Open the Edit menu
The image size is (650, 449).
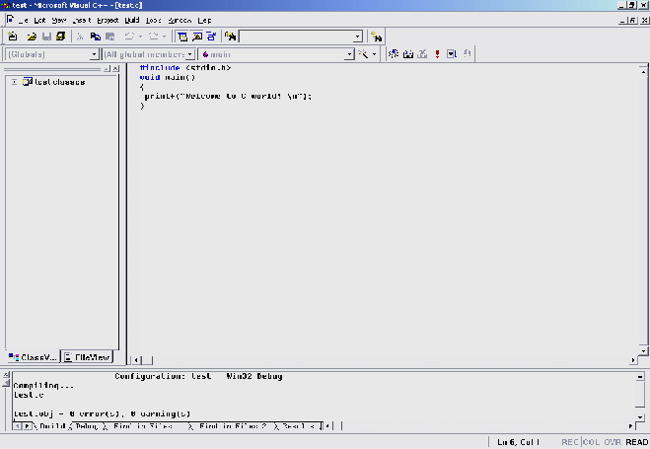39,21
